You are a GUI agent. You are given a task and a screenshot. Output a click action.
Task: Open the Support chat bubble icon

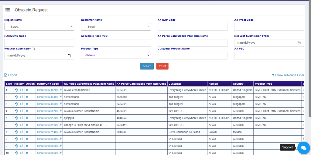click(x=303, y=148)
